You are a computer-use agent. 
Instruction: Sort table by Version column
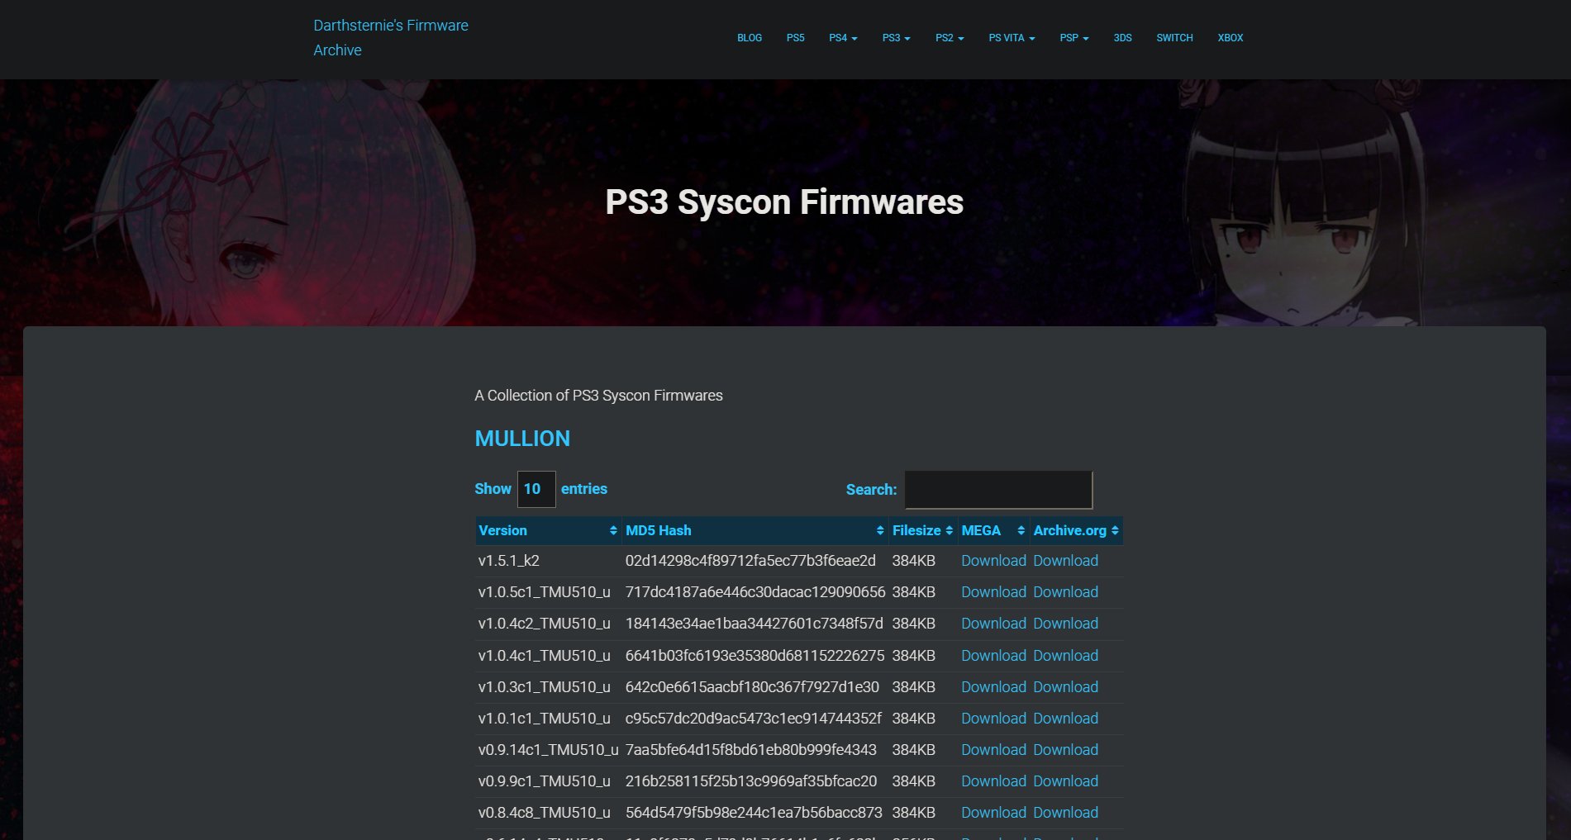pyautogui.click(x=548, y=530)
